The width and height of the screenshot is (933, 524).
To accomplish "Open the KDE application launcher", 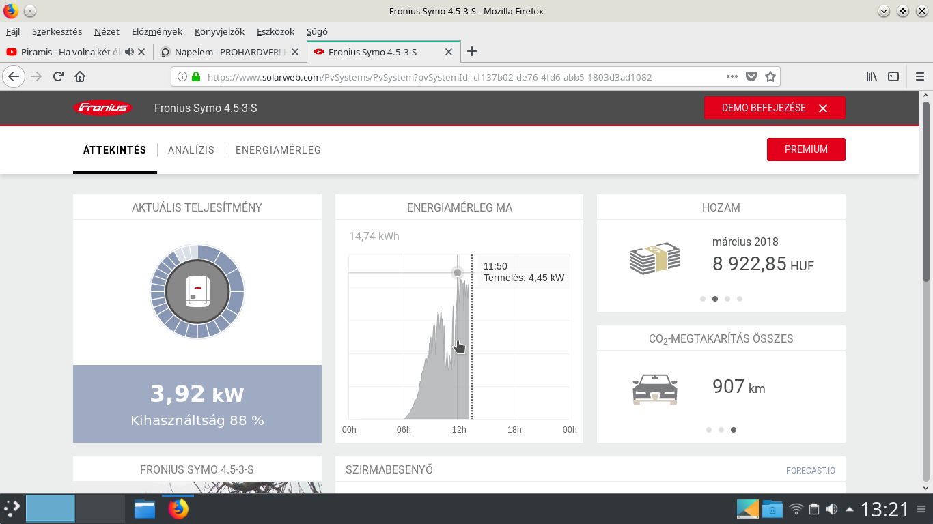I will point(12,509).
